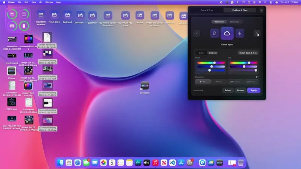Launch Visual Studio Code from Dock
Image resolution: width=301 pixels, height=169 pixels.
pos(172,163)
